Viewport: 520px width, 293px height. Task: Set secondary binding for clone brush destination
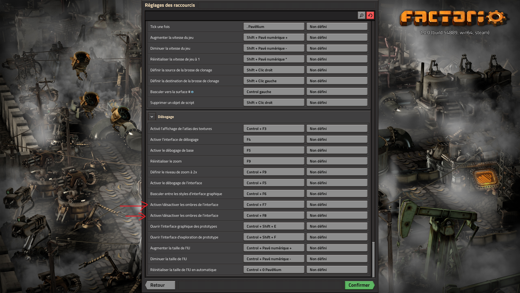coord(337,81)
